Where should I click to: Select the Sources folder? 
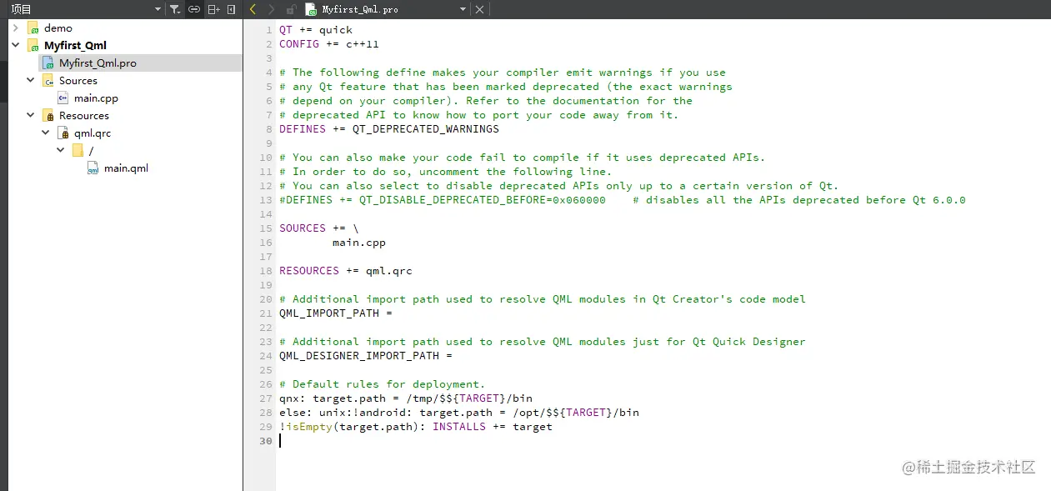click(x=78, y=80)
